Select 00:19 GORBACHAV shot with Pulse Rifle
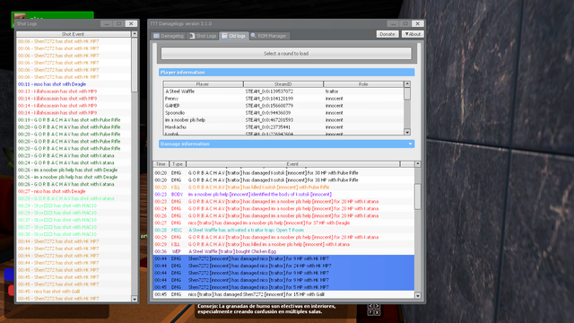Screen dimensions: 574x323 tap(74, 119)
